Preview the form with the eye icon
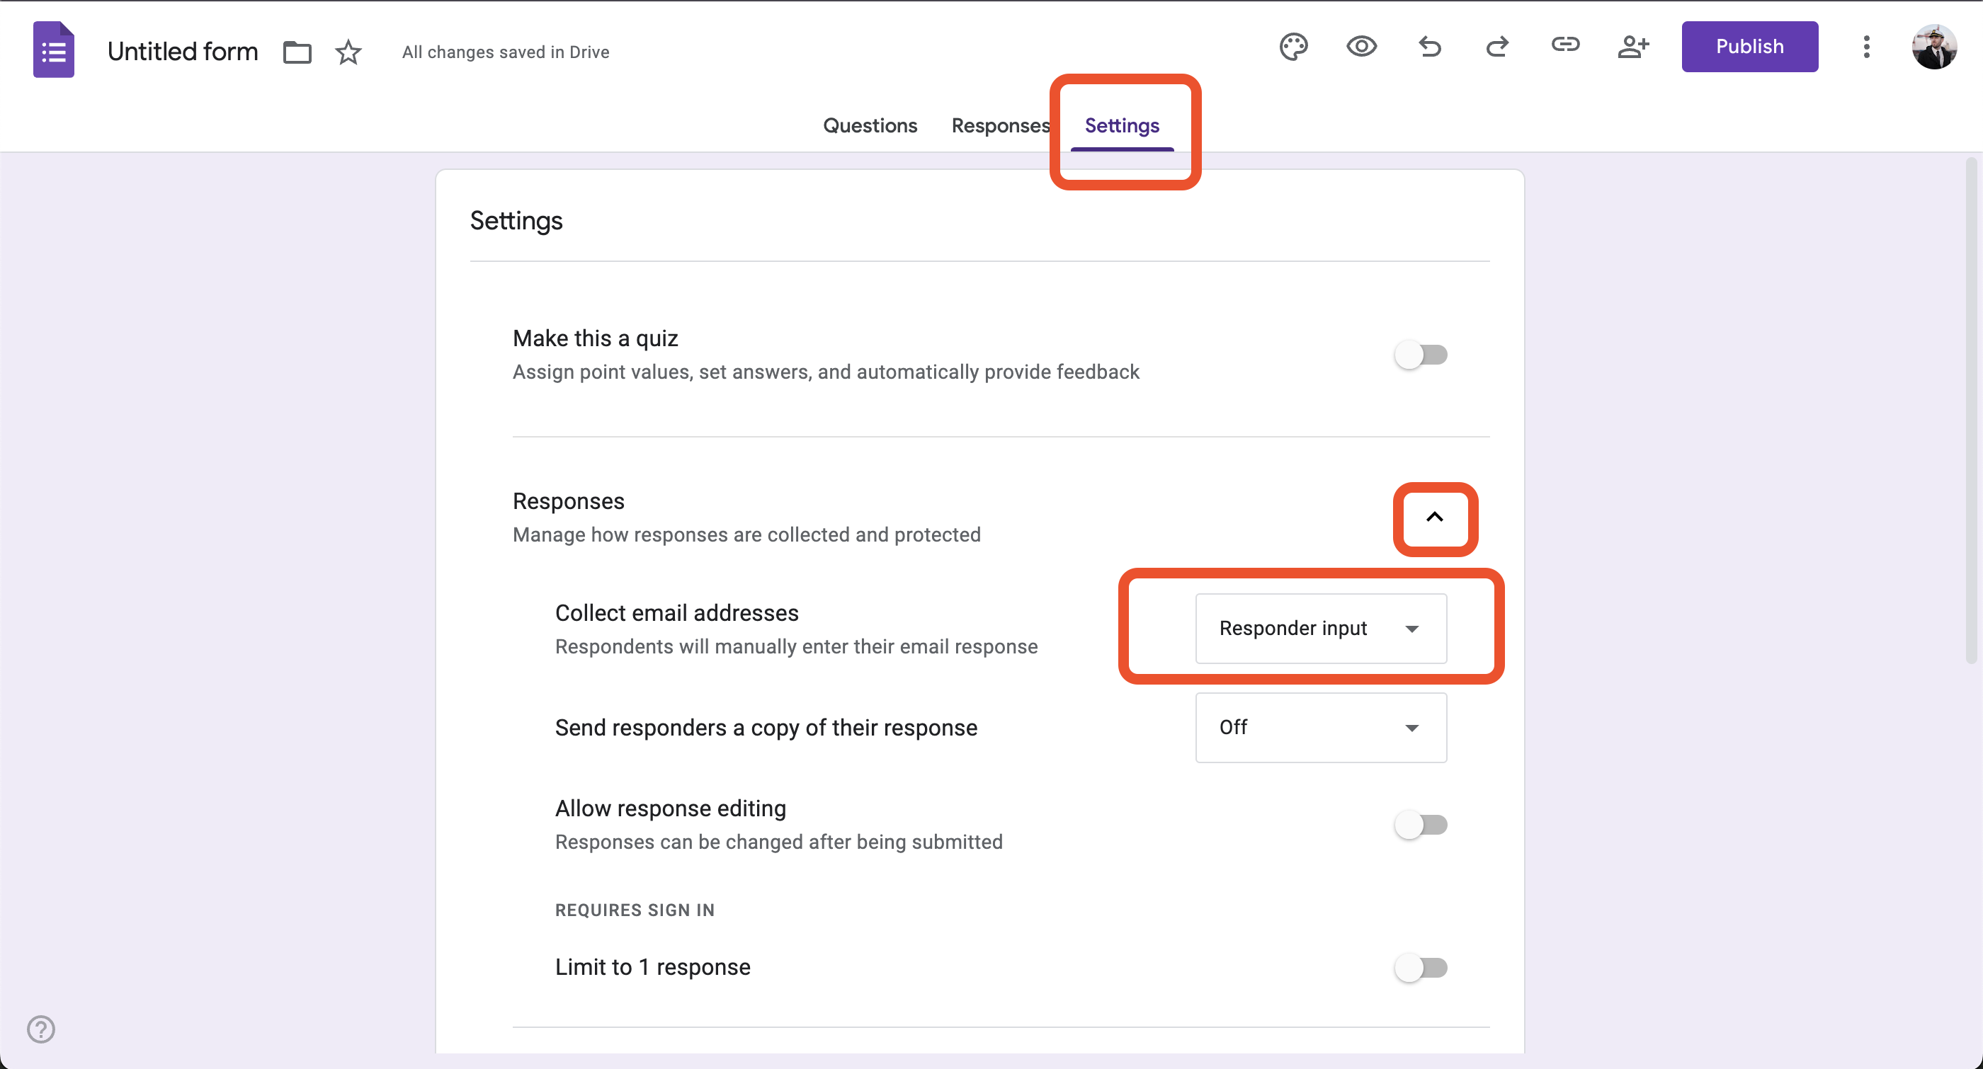The height and width of the screenshot is (1069, 1983). click(x=1361, y=46)
